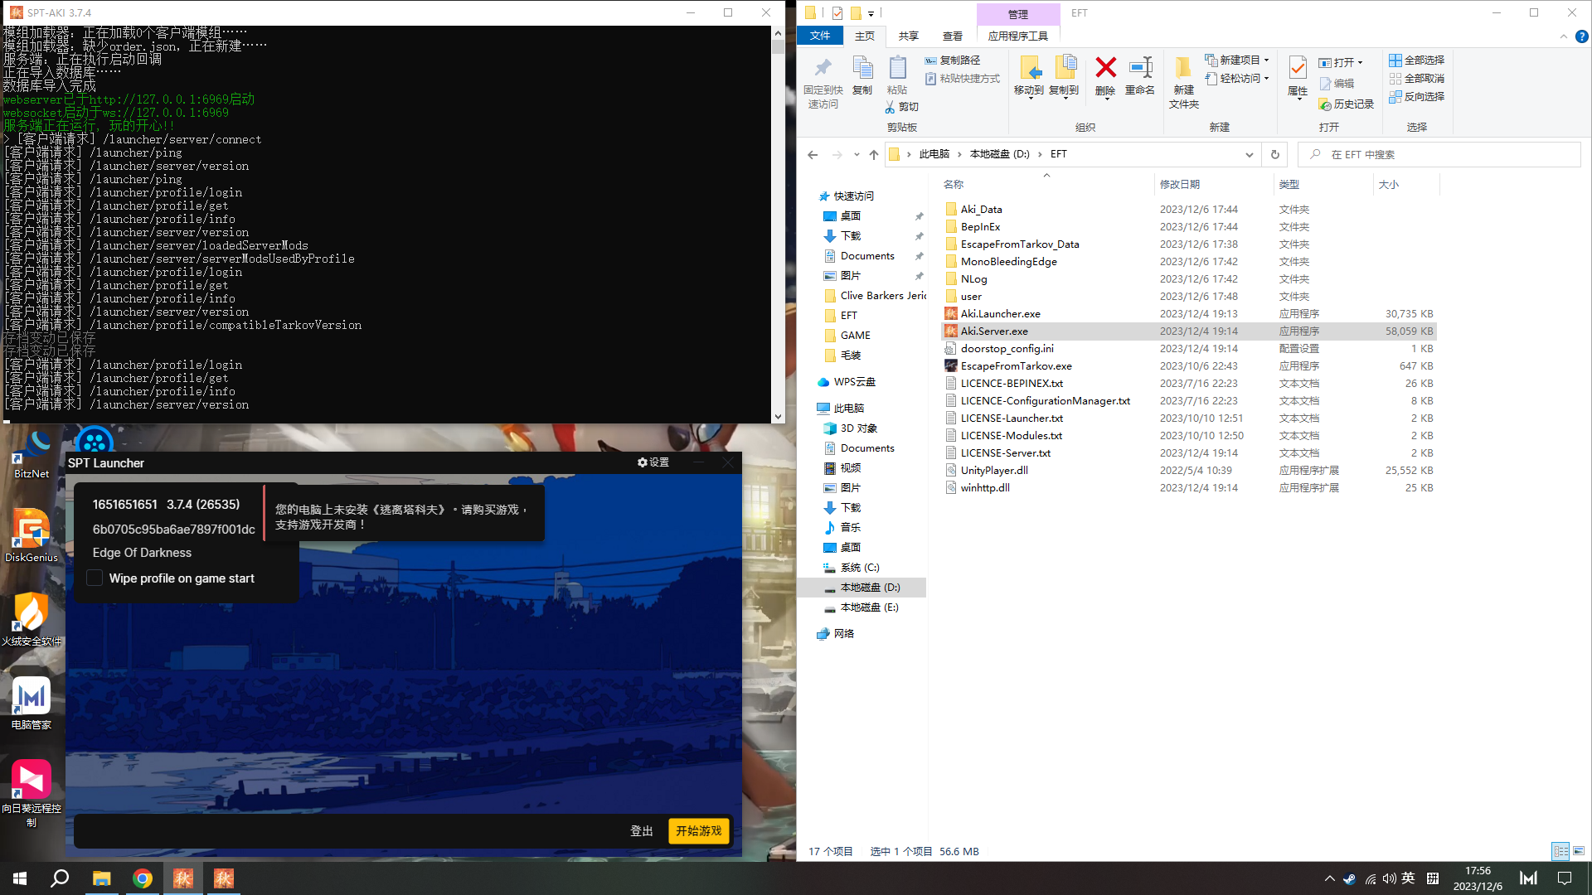Switch to large icons view

click(x=1579, y=851)
